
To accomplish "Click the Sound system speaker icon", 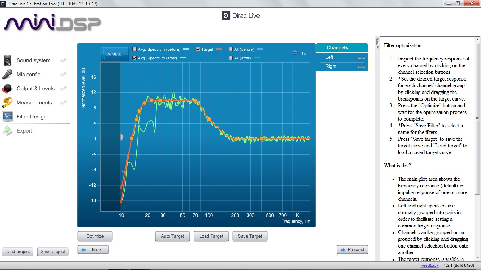I will coord(7,60).
